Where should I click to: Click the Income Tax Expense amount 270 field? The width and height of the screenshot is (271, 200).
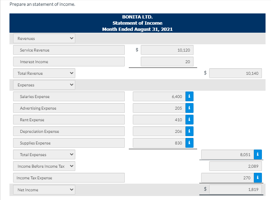pyautogui.click(x=227, y=177)
